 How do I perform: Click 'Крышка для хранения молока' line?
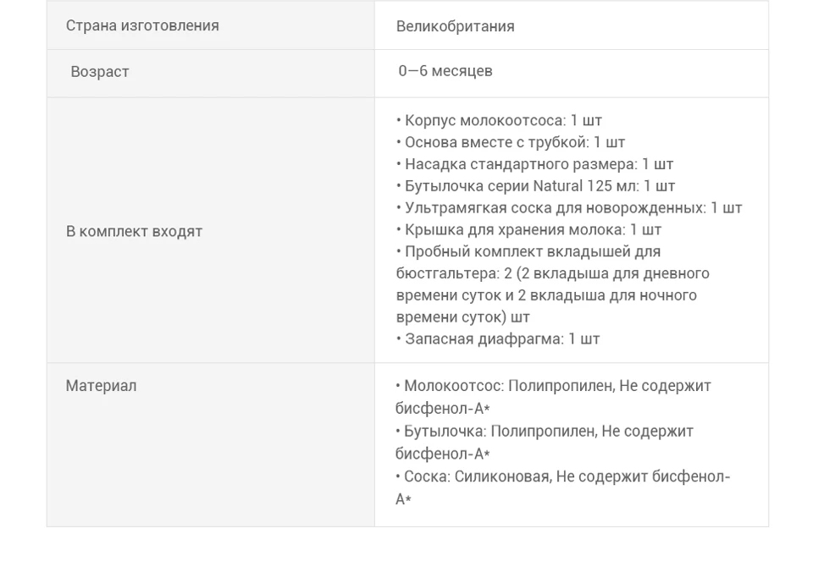click(x=528, y=229)
